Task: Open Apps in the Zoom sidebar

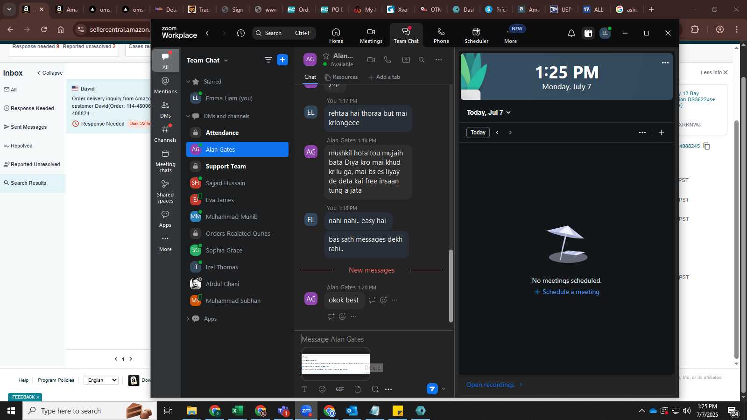Action: tap(165, 219)
